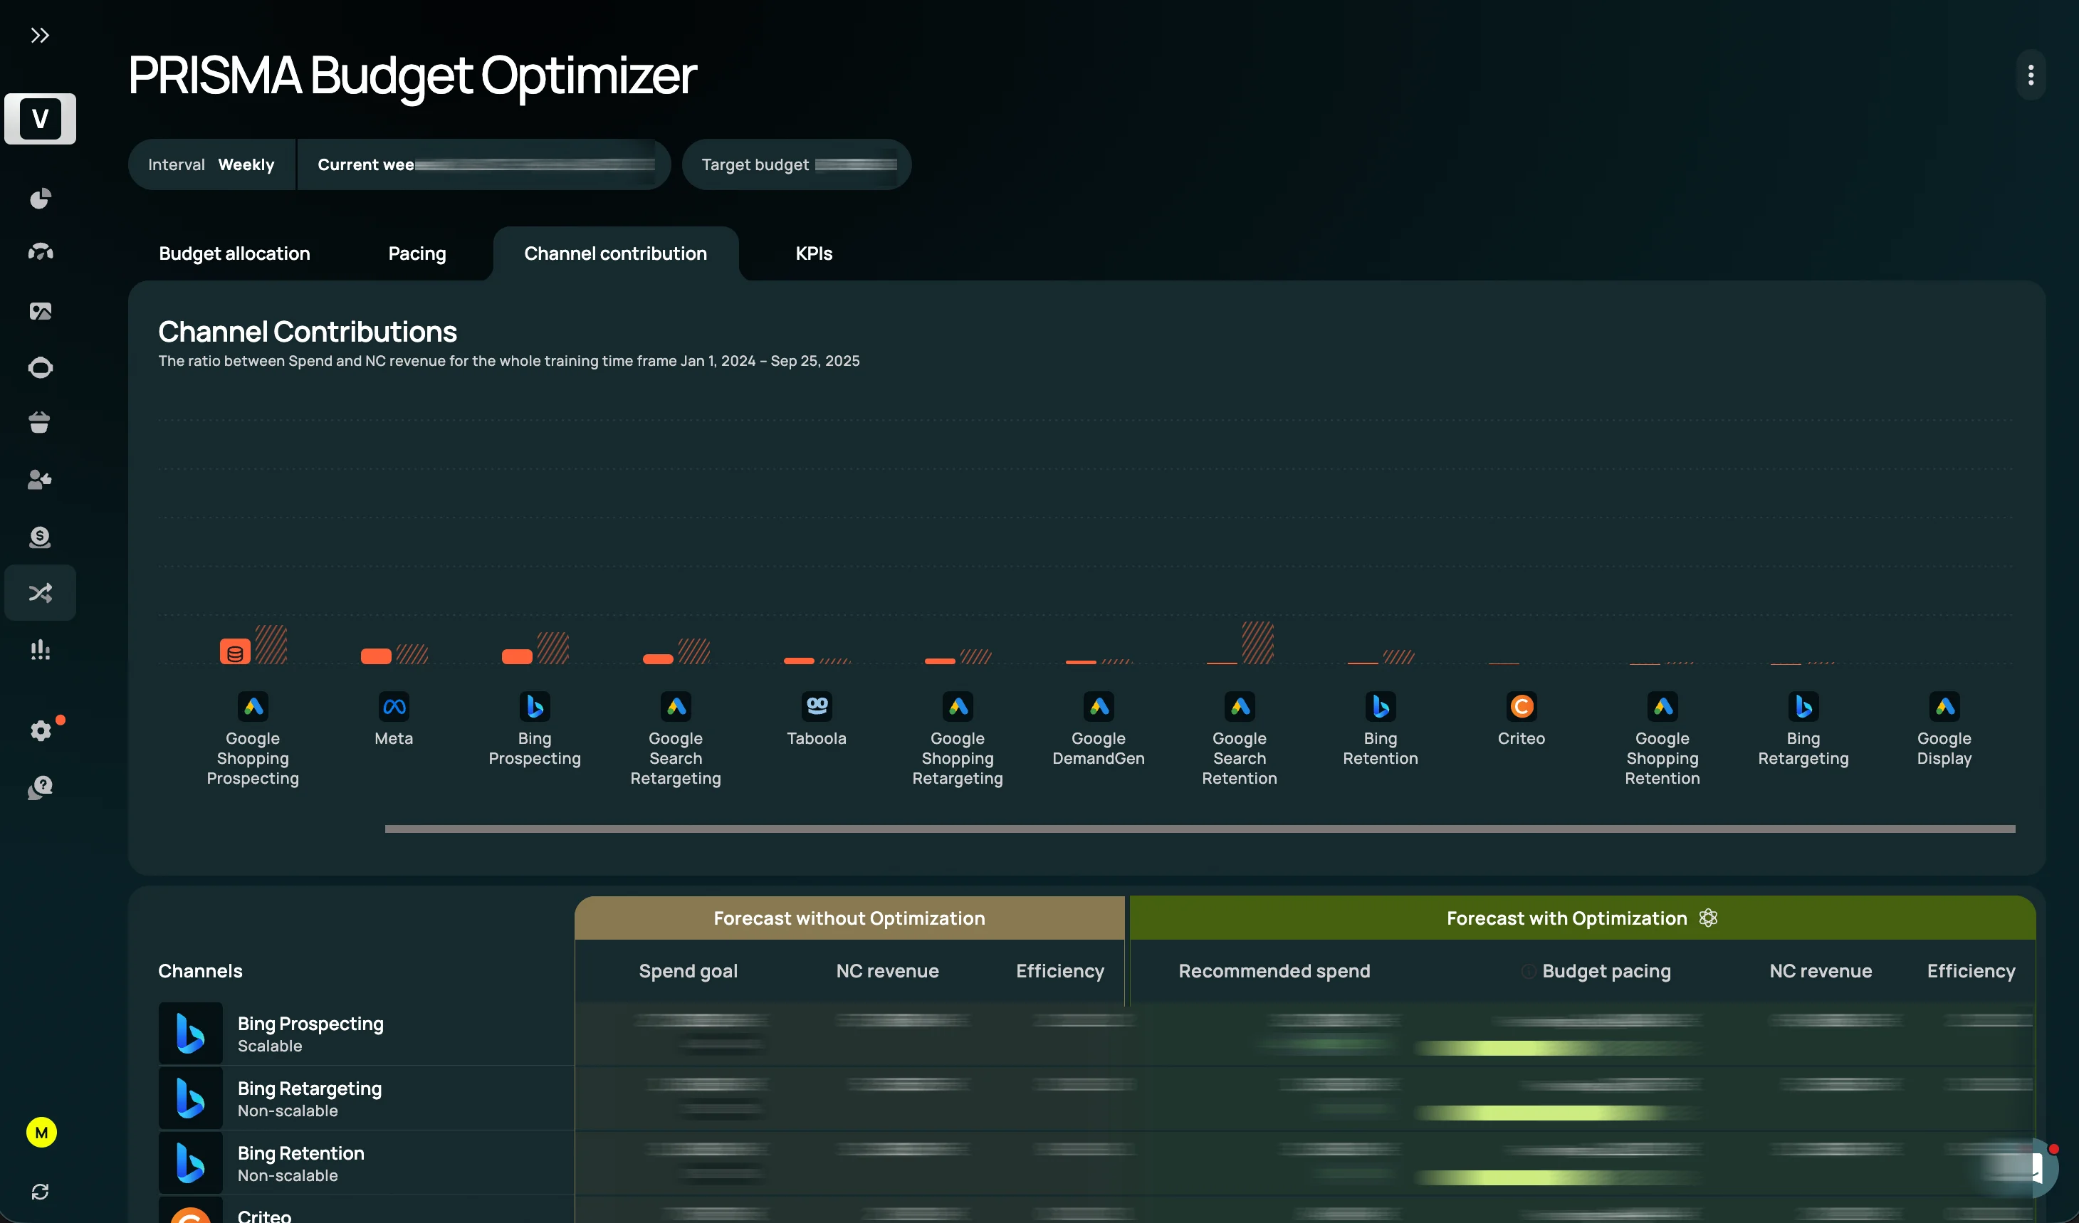Open the Target budget pill
The image size is (2079, 1223).
point(796,164)
